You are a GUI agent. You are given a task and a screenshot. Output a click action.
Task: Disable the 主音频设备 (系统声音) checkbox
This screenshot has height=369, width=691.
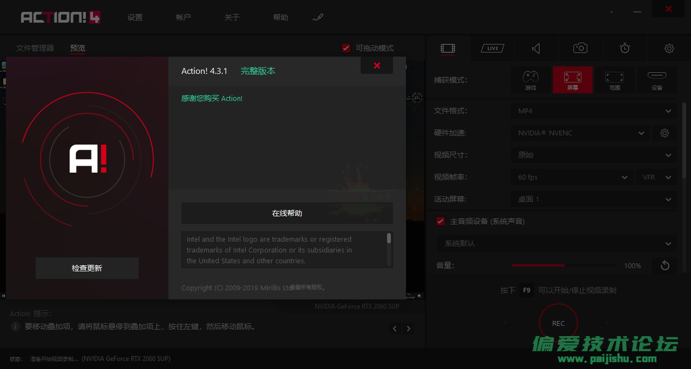coord(441,221)
